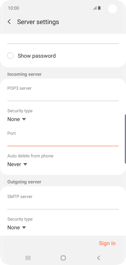Open incoming Security type None dropdown
The width and height of the screenshot is (126, 265).
(17, 119)
